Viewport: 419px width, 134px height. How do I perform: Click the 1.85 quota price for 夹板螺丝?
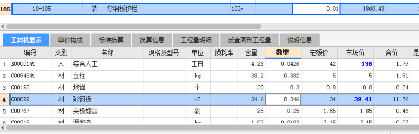(x=319, y=111)
